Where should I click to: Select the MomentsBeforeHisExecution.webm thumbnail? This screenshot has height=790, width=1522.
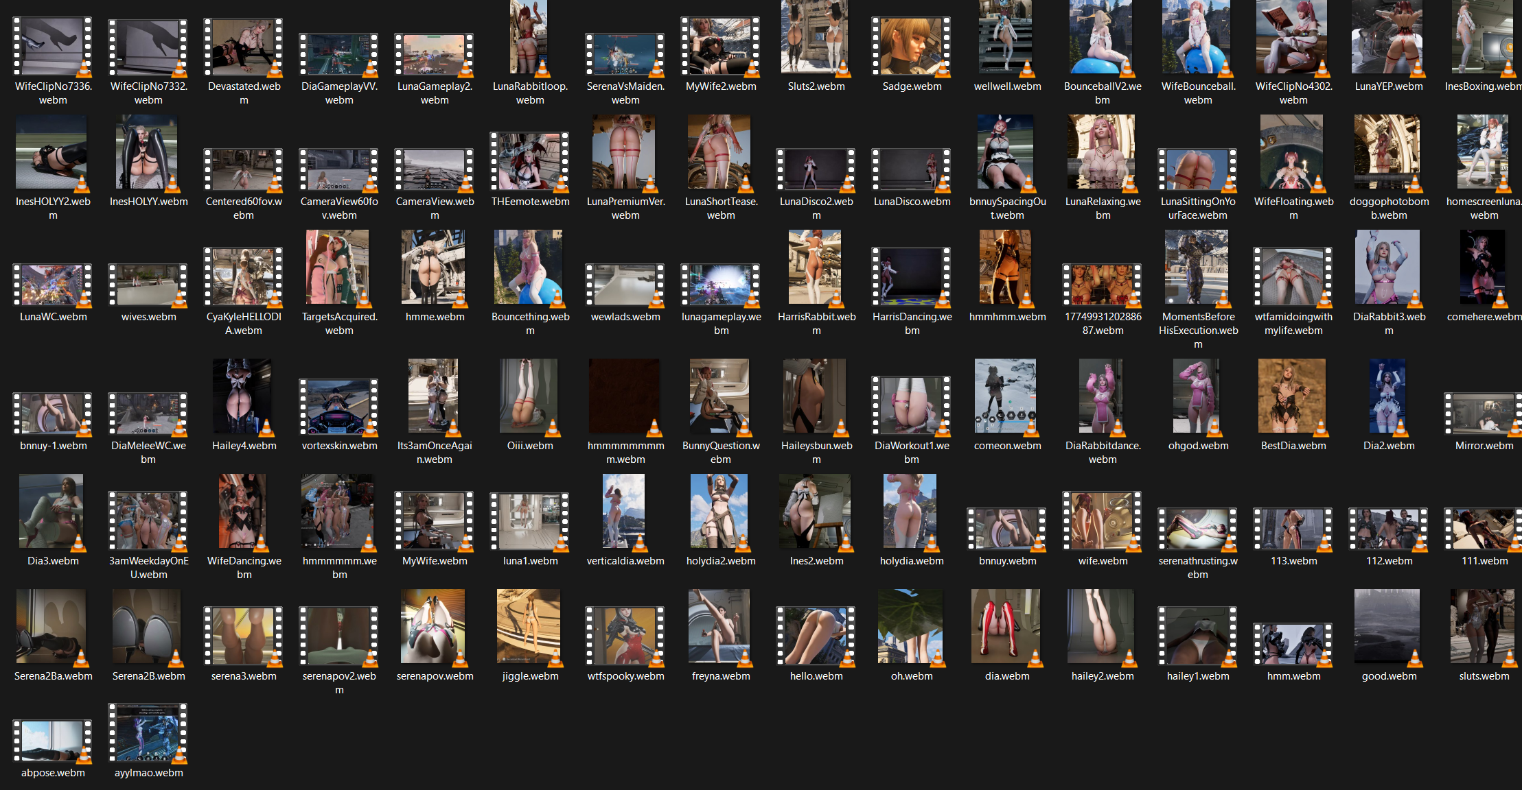click(x=1197, y=268)
